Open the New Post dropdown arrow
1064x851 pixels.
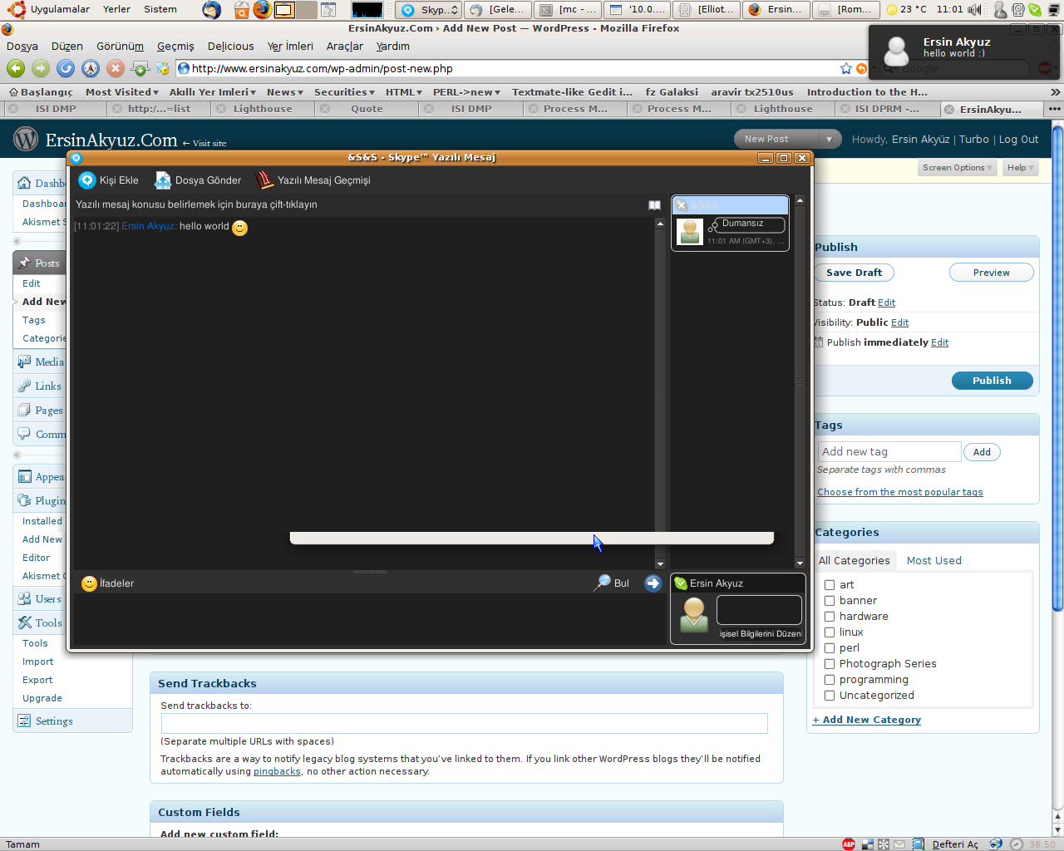[830, 140]
